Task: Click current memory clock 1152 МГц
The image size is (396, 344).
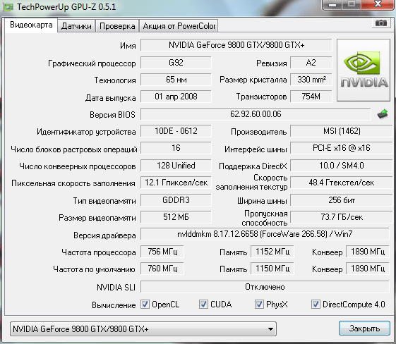Action: point(272,252)
